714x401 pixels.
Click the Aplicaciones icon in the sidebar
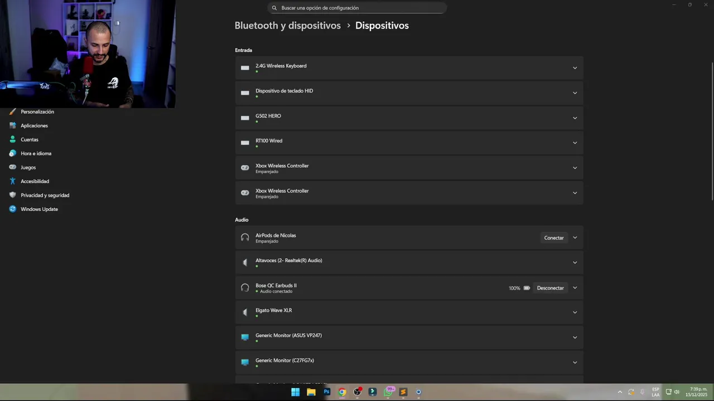tap(13, 125)
